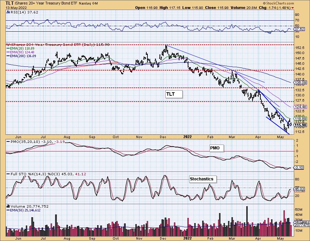This screenshot has height=241, width=310.
Task: Click the 152.5 price axis label
Action: coord(300,48)
